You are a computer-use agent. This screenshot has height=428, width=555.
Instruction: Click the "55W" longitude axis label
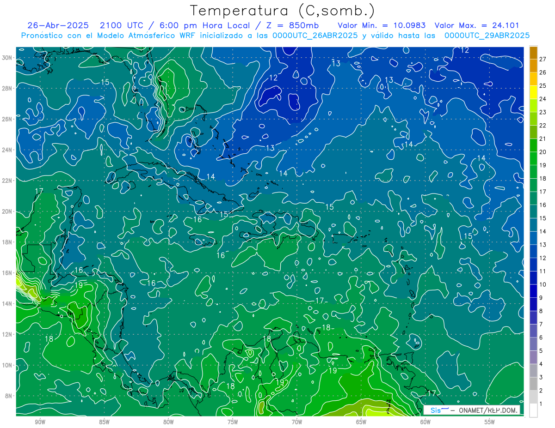(490, 422)
